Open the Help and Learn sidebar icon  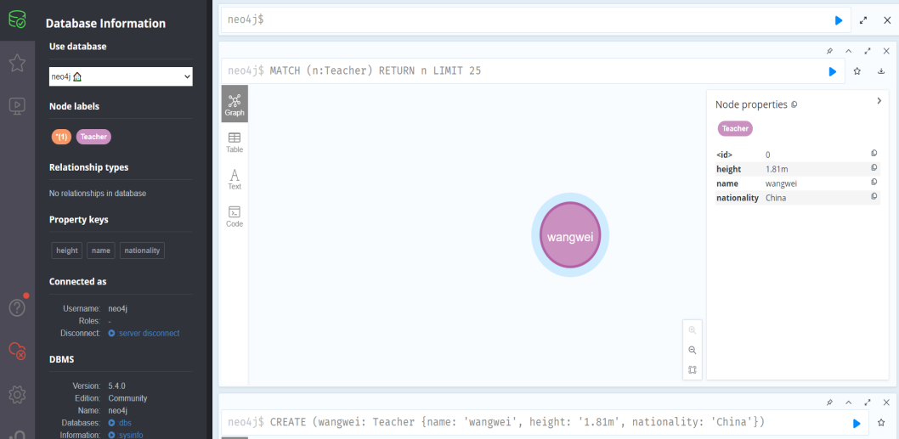17,307
